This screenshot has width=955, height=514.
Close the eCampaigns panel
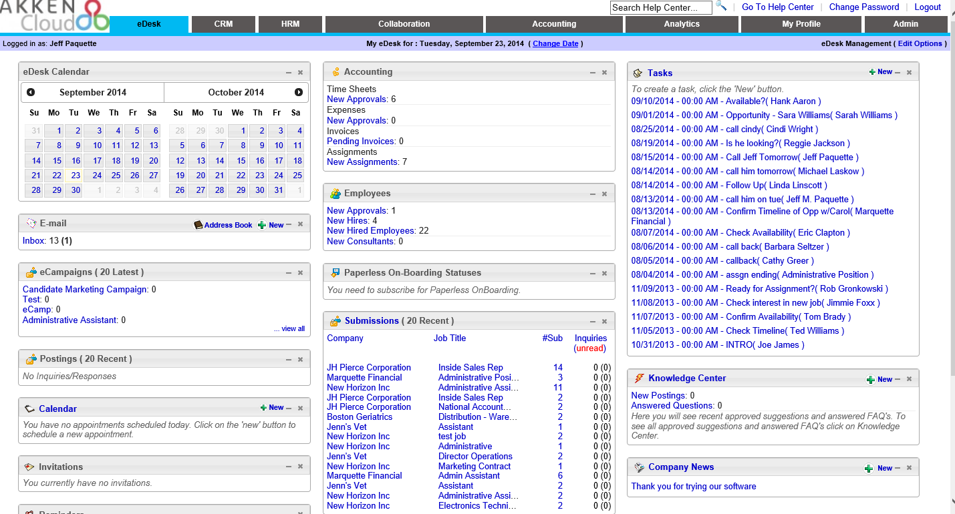point(300,273)
